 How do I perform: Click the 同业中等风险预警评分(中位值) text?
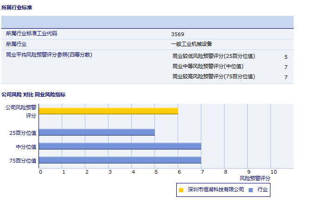click(207, 66)
